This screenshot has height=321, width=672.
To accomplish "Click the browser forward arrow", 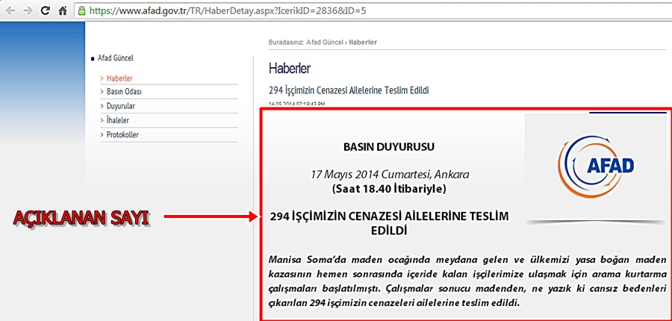I will tap(28, 11).
